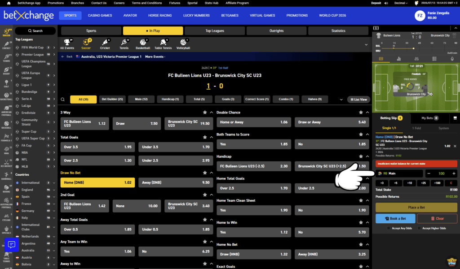Open the Soccer sport in the left rail
Image resolution: width=460 pixels, height=269 pixels.
coord(6,32)
